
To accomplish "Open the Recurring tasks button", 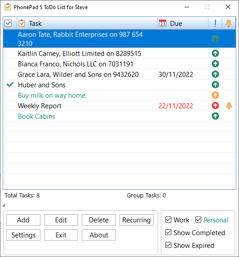I will (136, 220).
